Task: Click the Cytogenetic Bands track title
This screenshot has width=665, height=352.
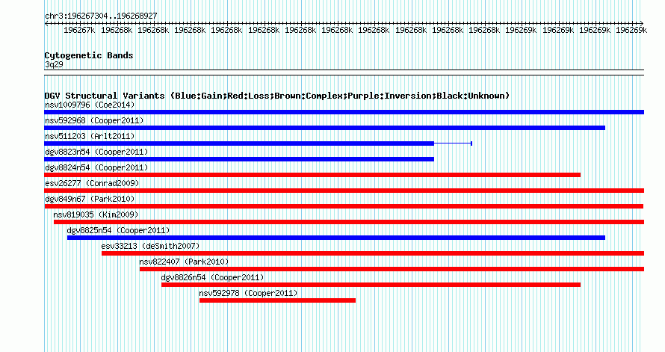Action: click(x=89, y=55)
